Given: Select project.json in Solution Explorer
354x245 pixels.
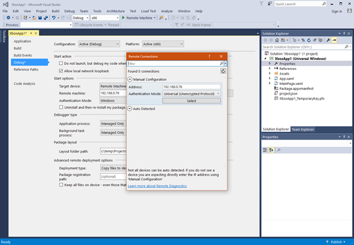Looking at the screenshot, I should (x=288, y=93).
